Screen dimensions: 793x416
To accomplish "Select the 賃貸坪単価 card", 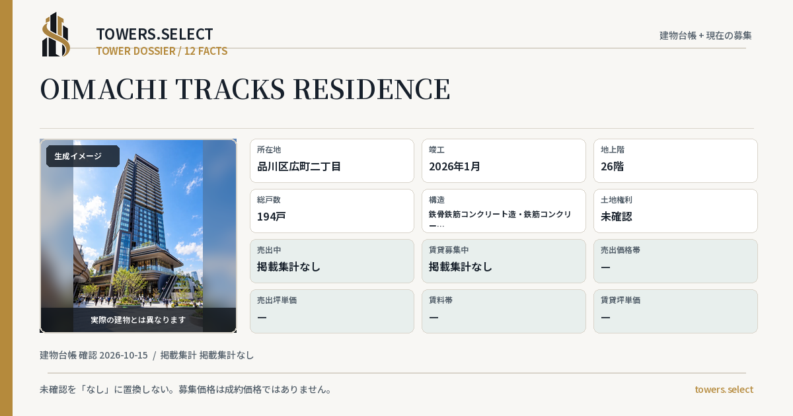I will (675, 311).
